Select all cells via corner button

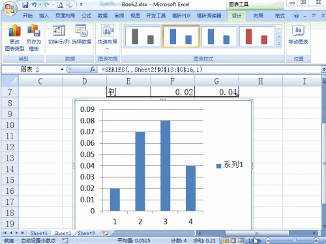click(10, 81)
